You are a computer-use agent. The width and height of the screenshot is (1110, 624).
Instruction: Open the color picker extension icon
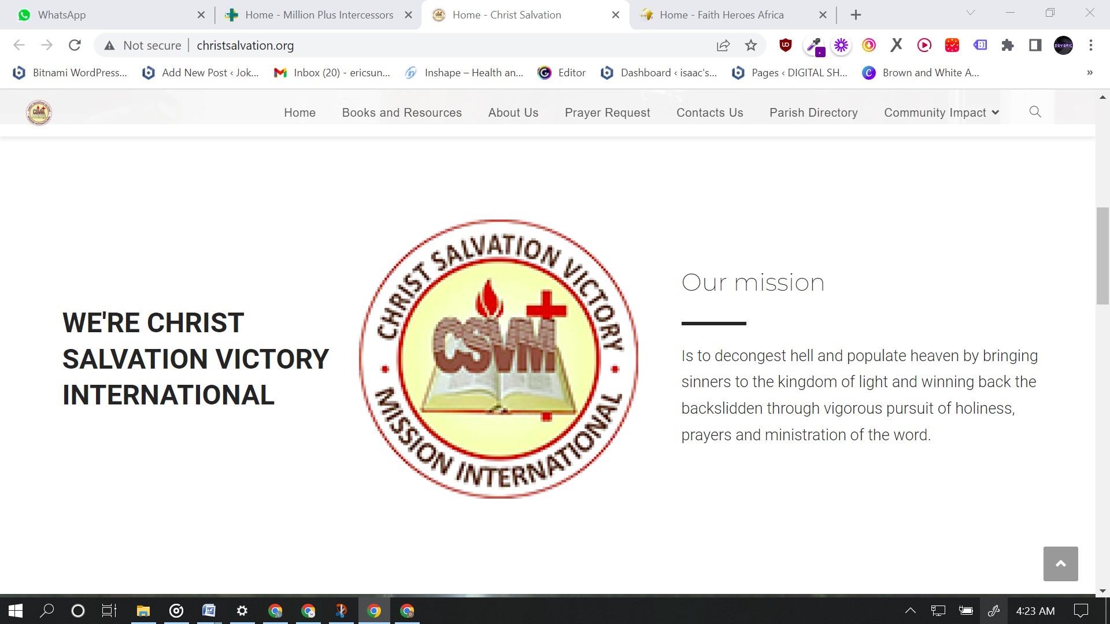(815, 46)
